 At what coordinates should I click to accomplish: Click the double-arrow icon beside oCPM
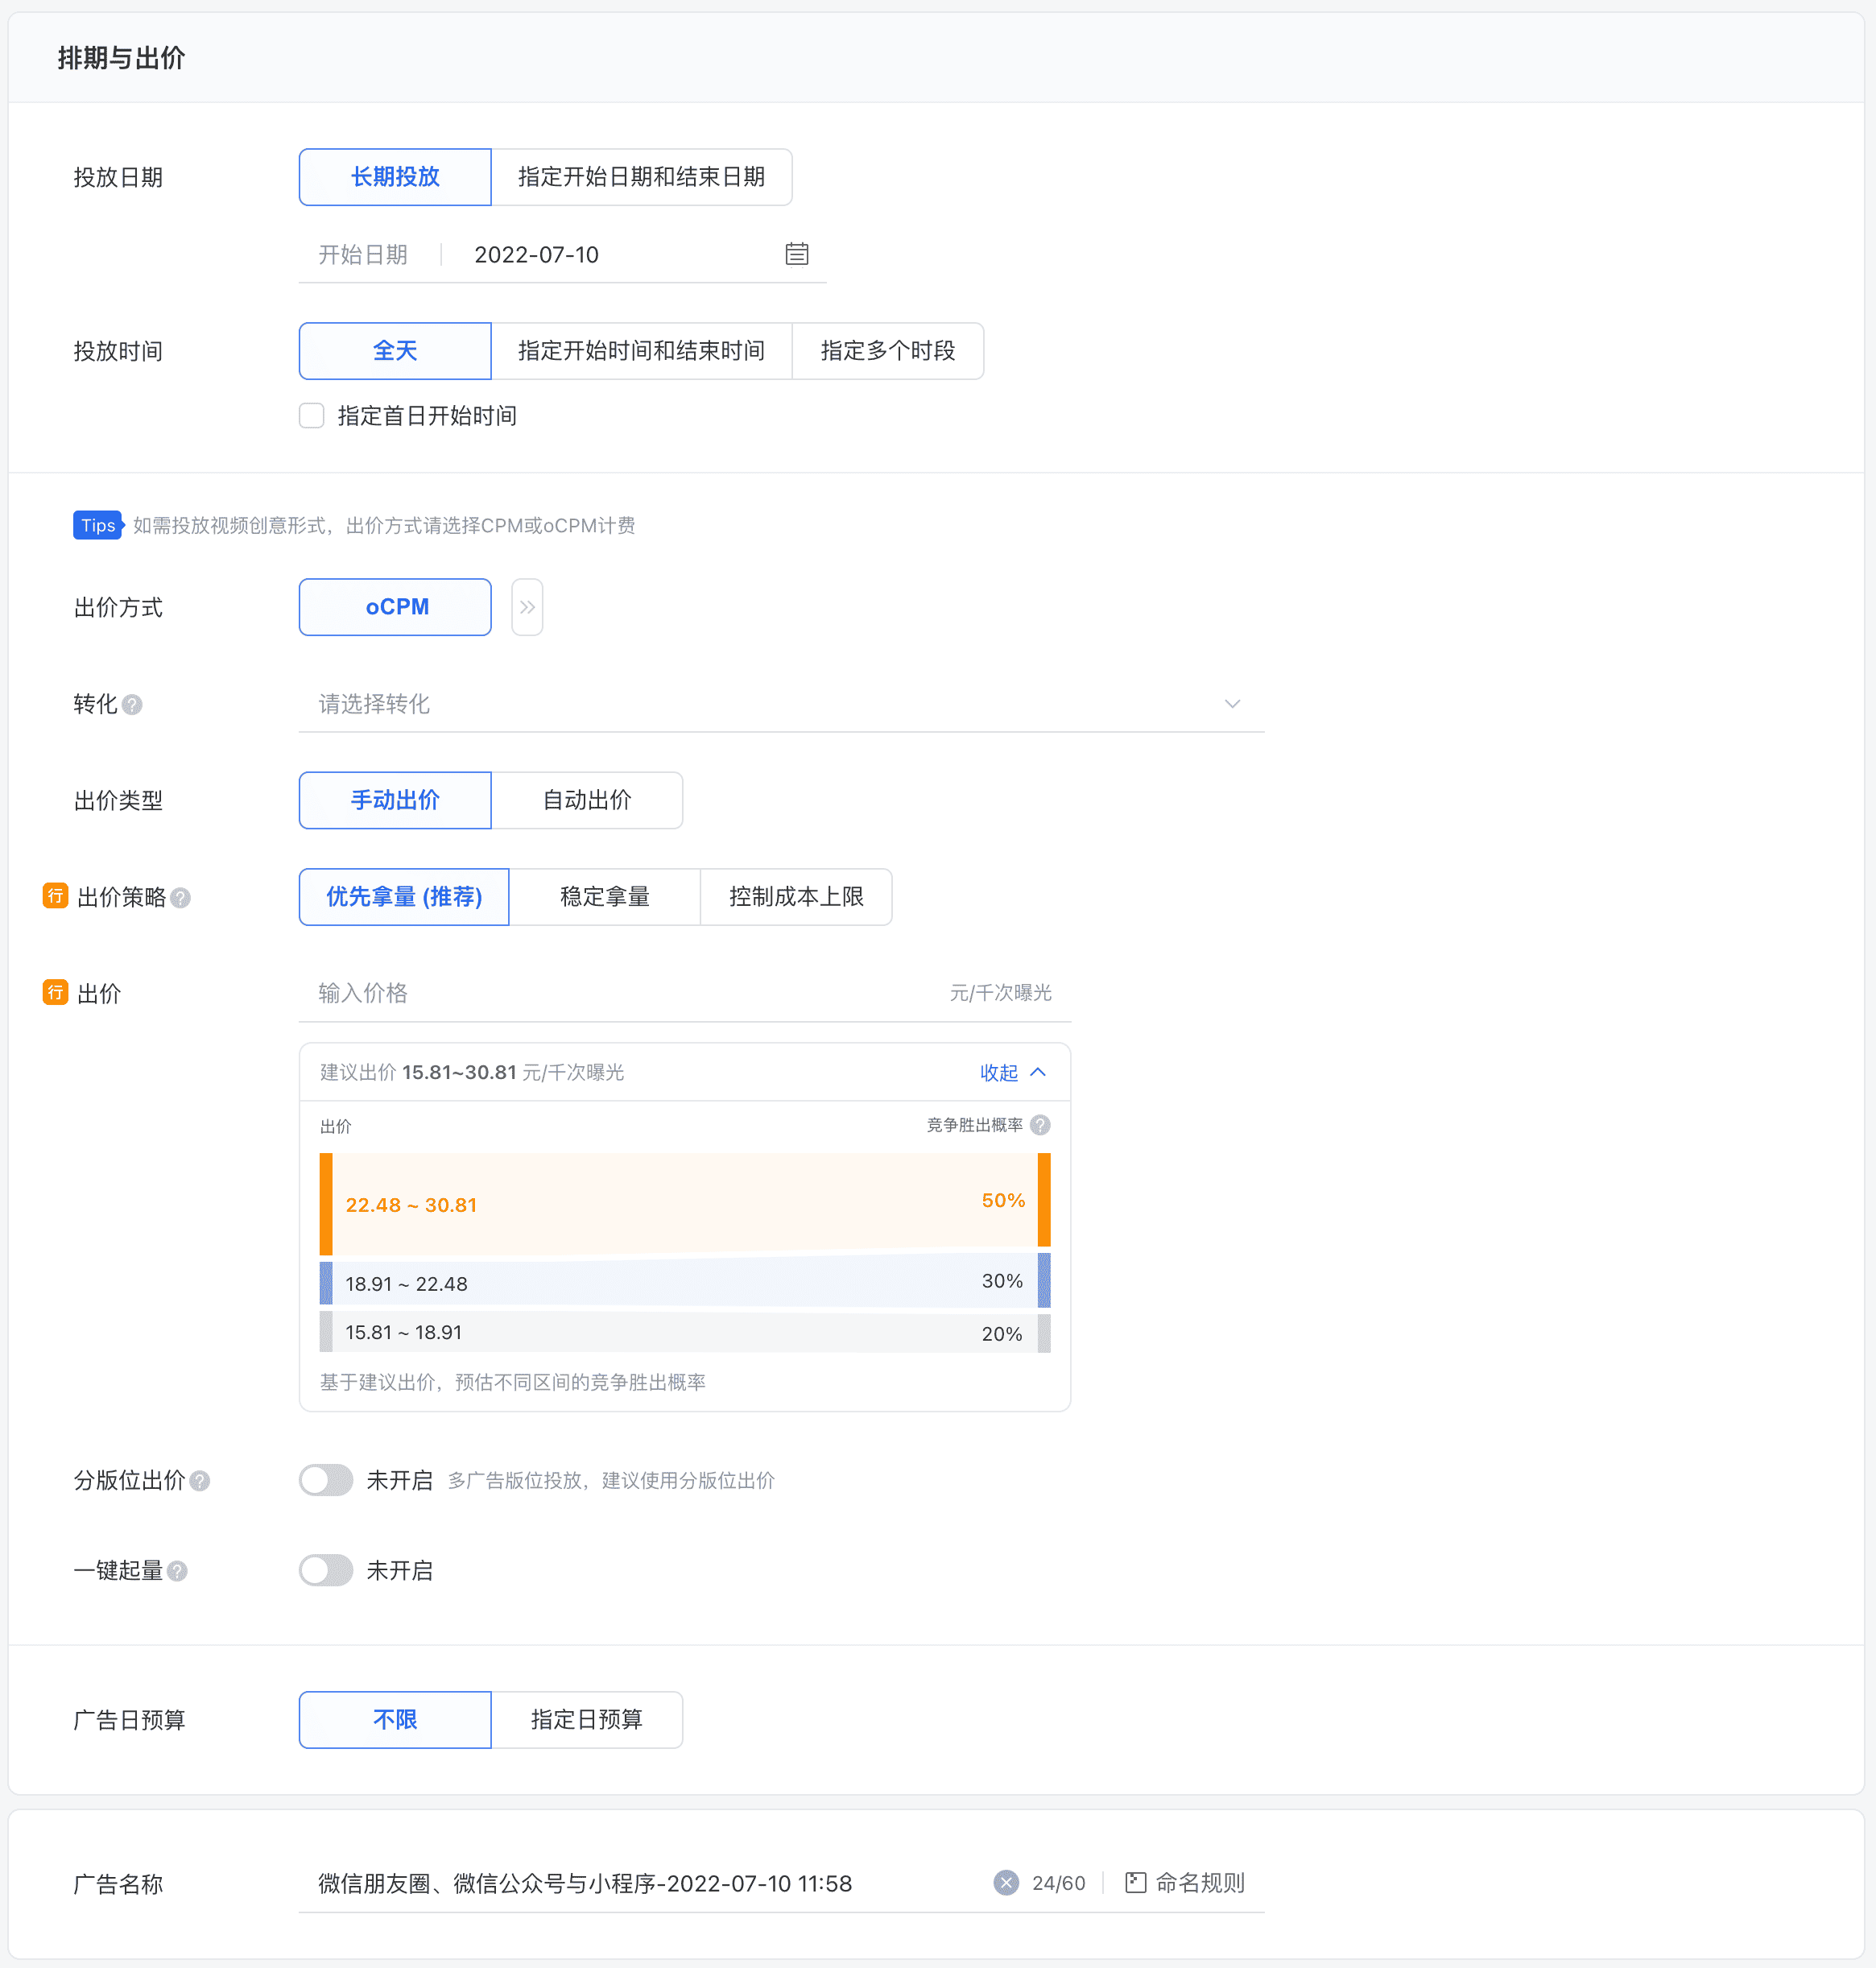pyautogui.click(x=527, y=607)
